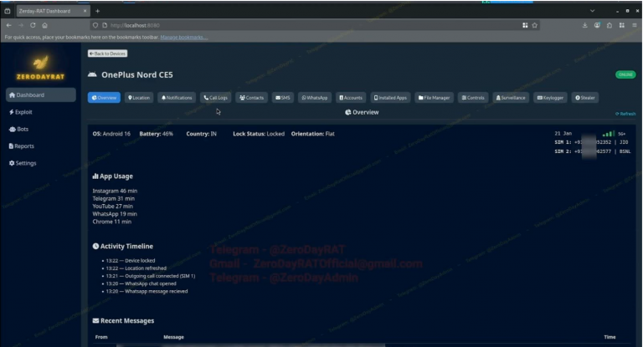Click the Activity Timeline heading
Image resolution: width=643 pixels, height=347 pixels.
pos(122,246)
